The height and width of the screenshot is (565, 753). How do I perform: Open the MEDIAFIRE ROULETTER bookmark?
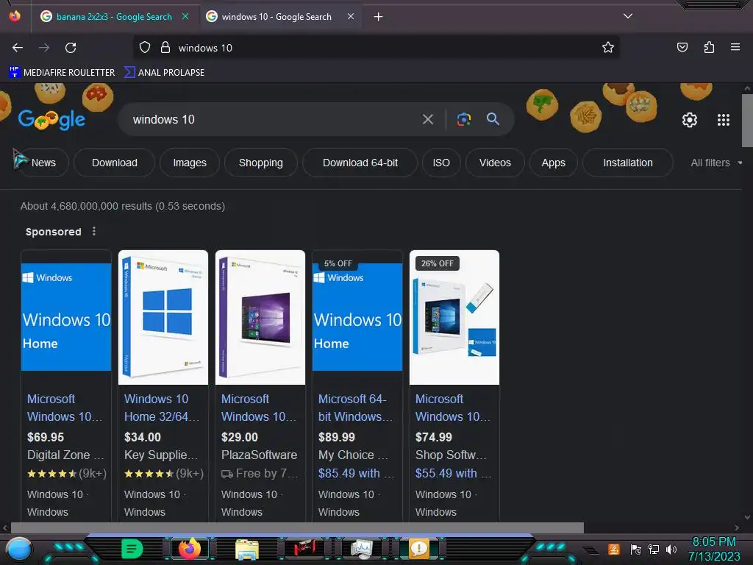(x=62, y=73)
